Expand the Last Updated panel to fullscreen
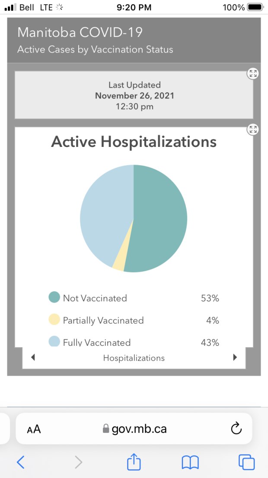Viewport: 268px width, 478px height. [253, 74]
